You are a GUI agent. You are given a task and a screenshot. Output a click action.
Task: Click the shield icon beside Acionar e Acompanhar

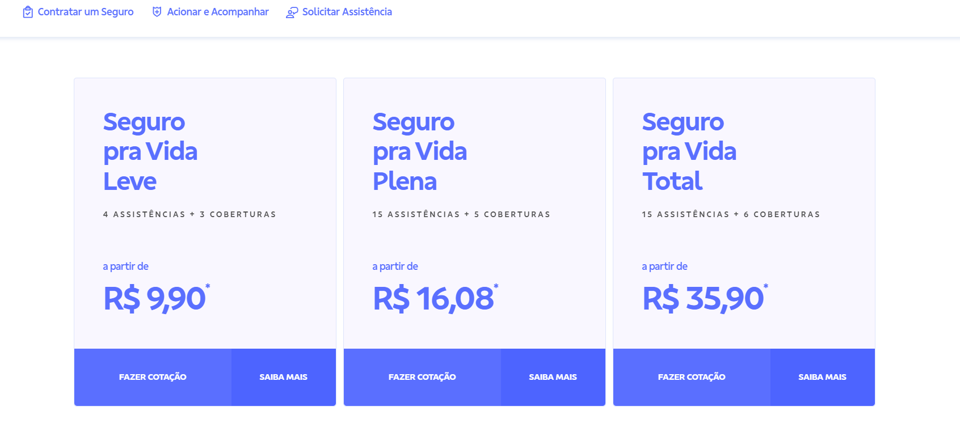click(157, 12)
